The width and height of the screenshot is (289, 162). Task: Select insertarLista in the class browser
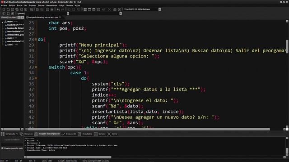[14, 31]
